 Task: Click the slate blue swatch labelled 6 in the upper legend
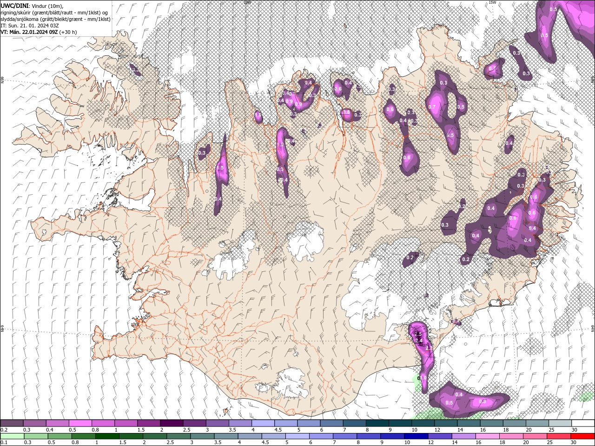331,423
